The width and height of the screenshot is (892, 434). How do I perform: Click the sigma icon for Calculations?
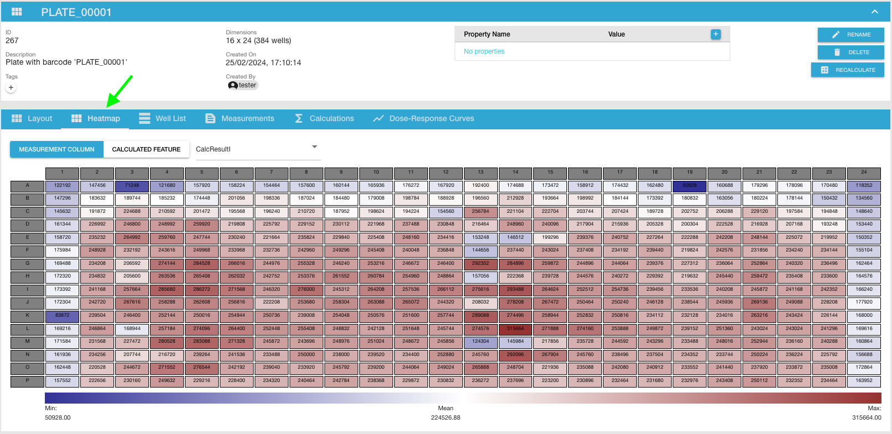click(x=298, y=118)
